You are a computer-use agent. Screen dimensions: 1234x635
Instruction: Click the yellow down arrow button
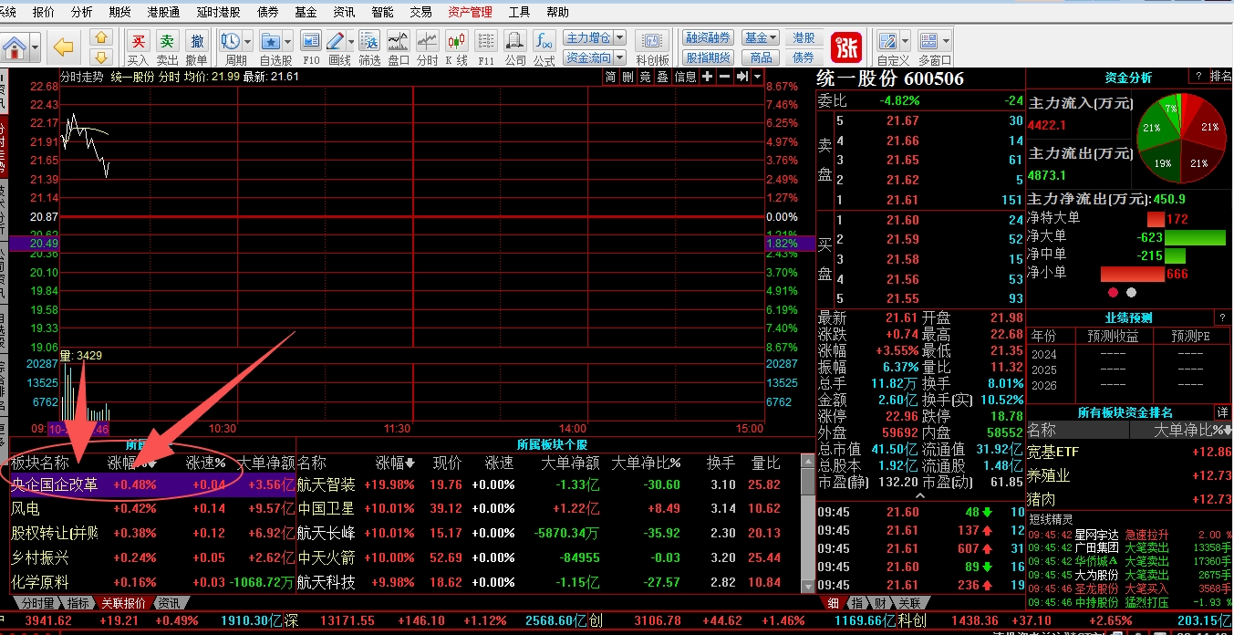101,57
